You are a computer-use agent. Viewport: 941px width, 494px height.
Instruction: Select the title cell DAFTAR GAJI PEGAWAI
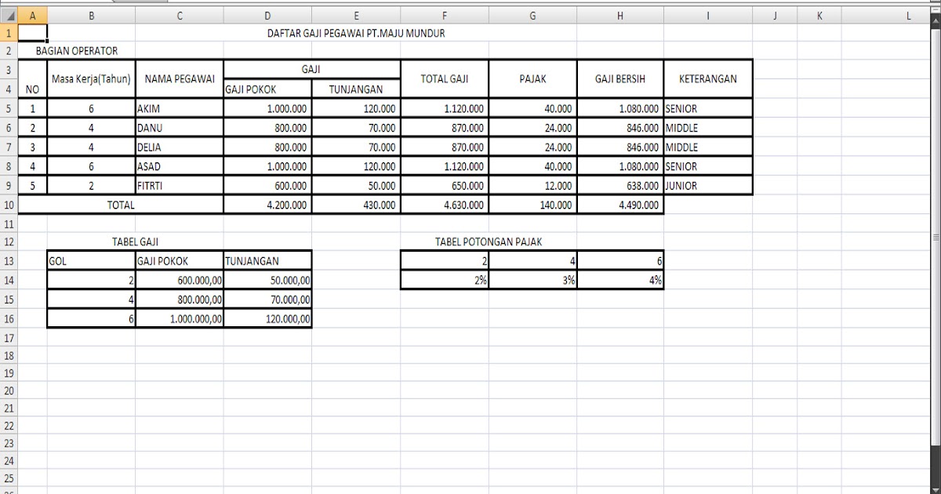[357, 33]
